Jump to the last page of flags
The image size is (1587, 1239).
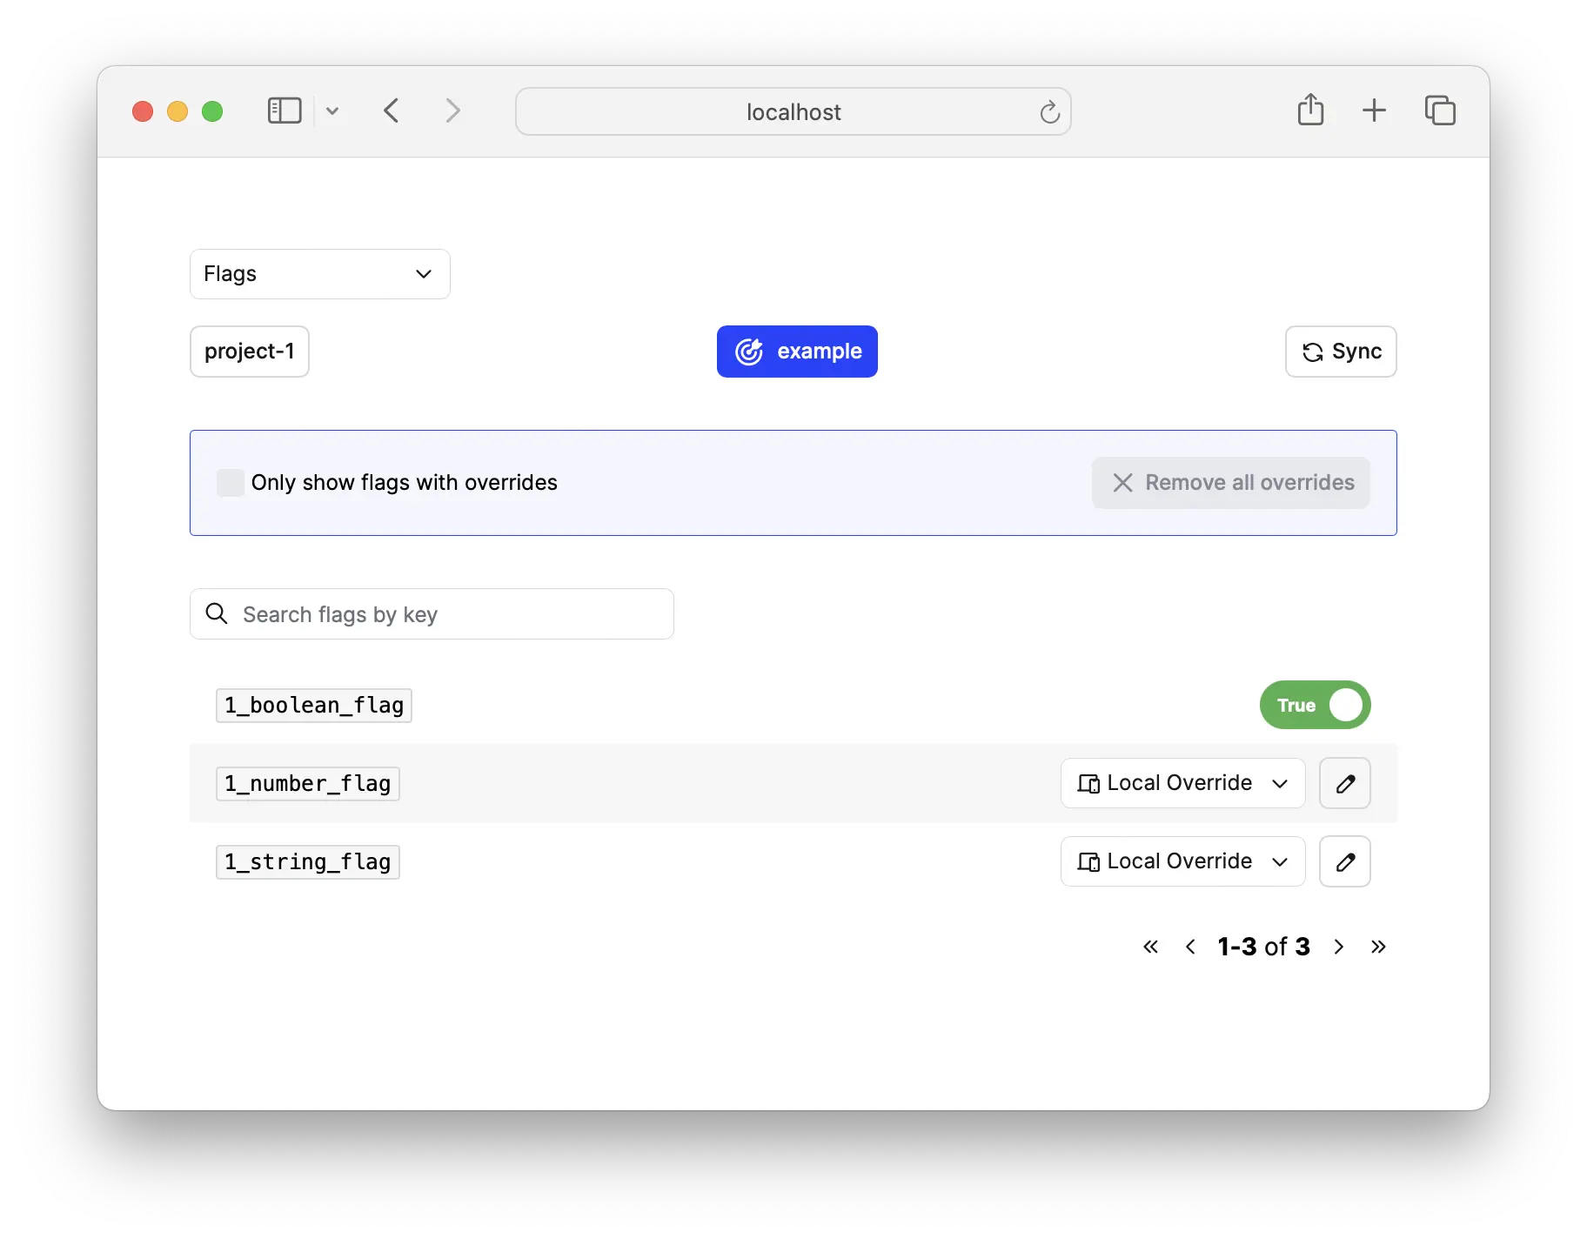tap(1378, 947)
